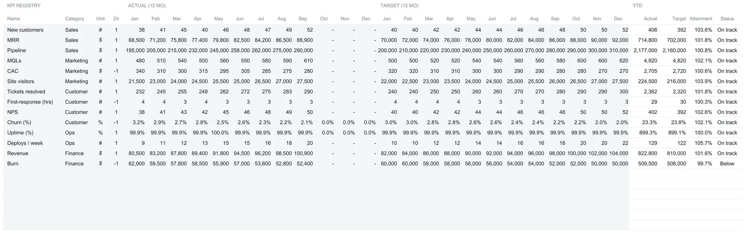Click Uptime YTD actual 899.3%

(648, 133)
